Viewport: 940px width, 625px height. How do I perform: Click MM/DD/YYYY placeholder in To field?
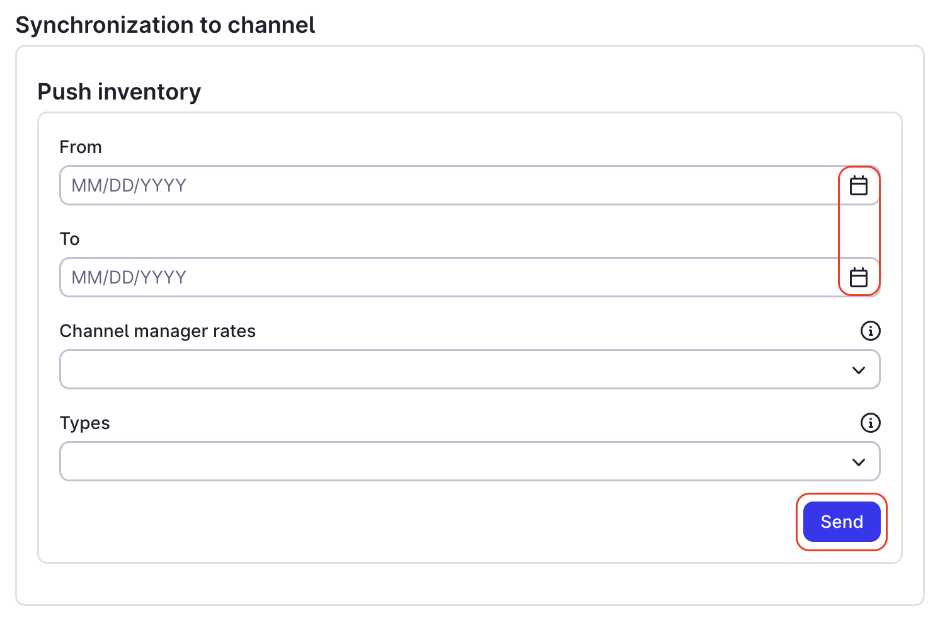click(x=129, y=277)
